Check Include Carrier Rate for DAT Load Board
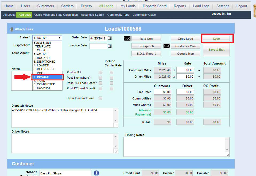 [111, 83]
